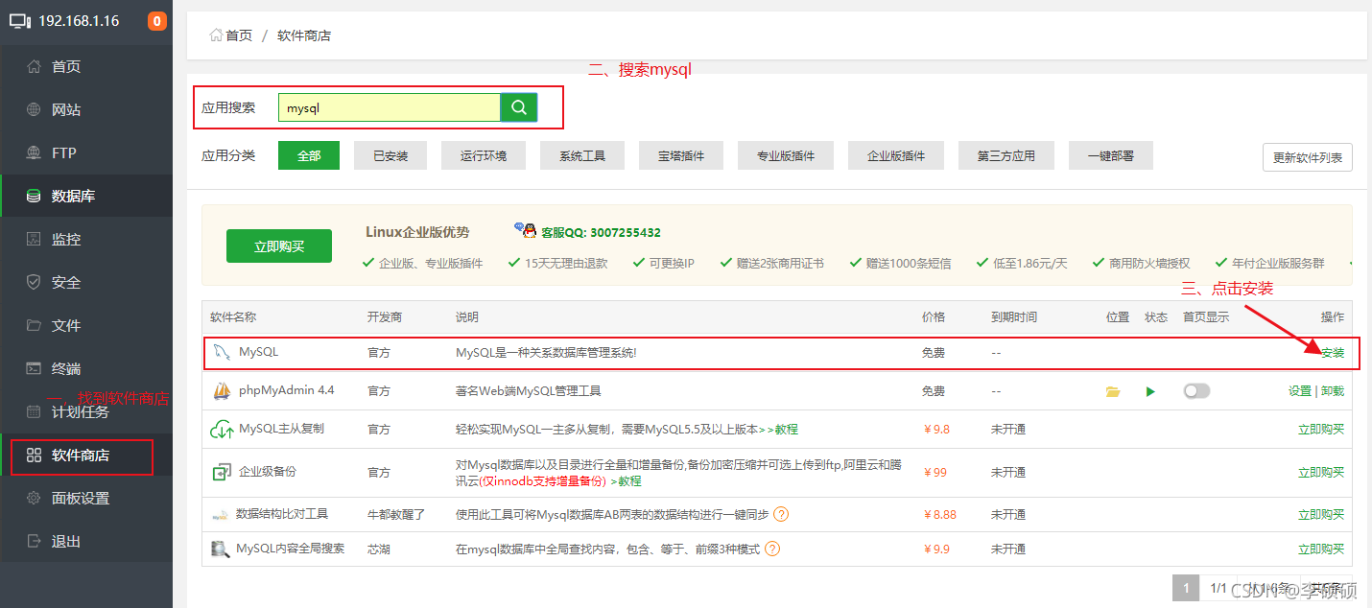Click 立即购买 for 数据结构比对工具

click(1321, 514)
